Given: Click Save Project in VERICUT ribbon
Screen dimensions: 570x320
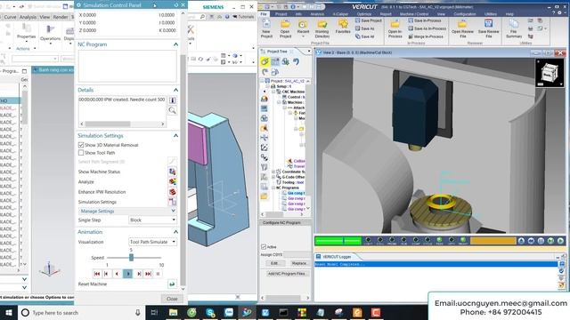Looking at the screenshot, I should (368, 20).
